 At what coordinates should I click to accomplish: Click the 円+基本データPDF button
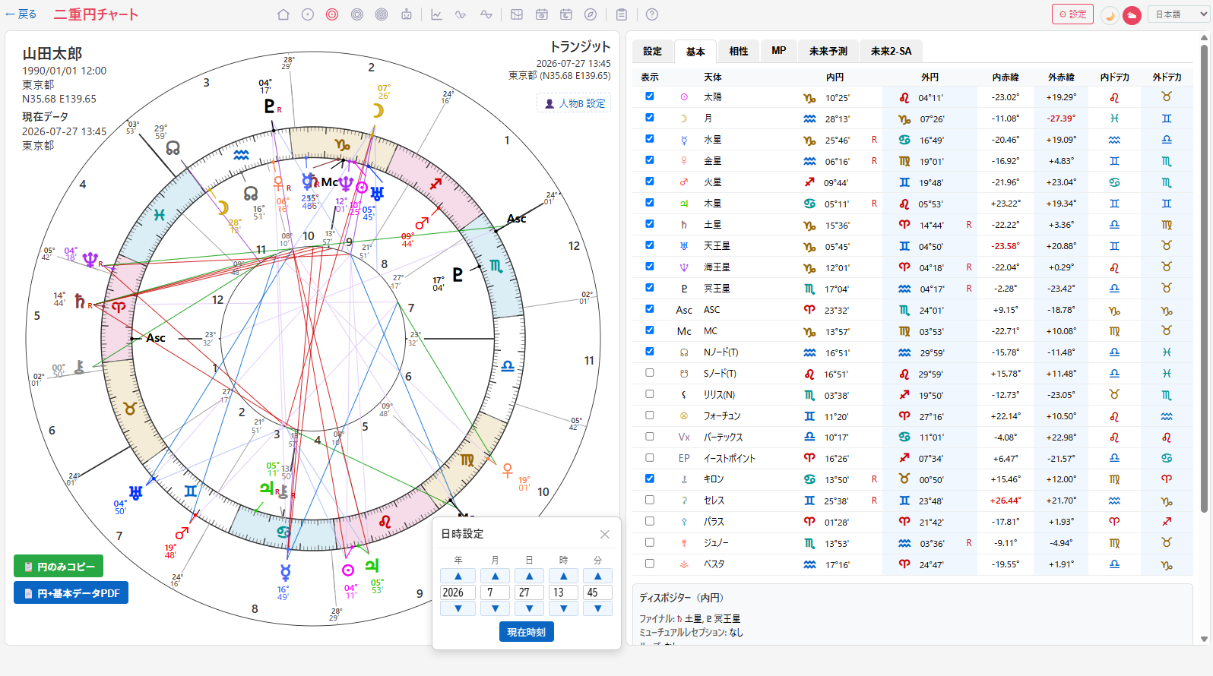71,593
